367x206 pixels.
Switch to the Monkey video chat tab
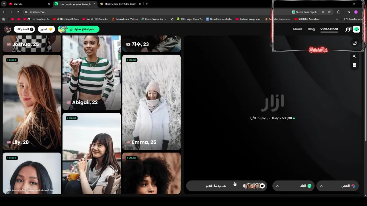pos(121,4)
